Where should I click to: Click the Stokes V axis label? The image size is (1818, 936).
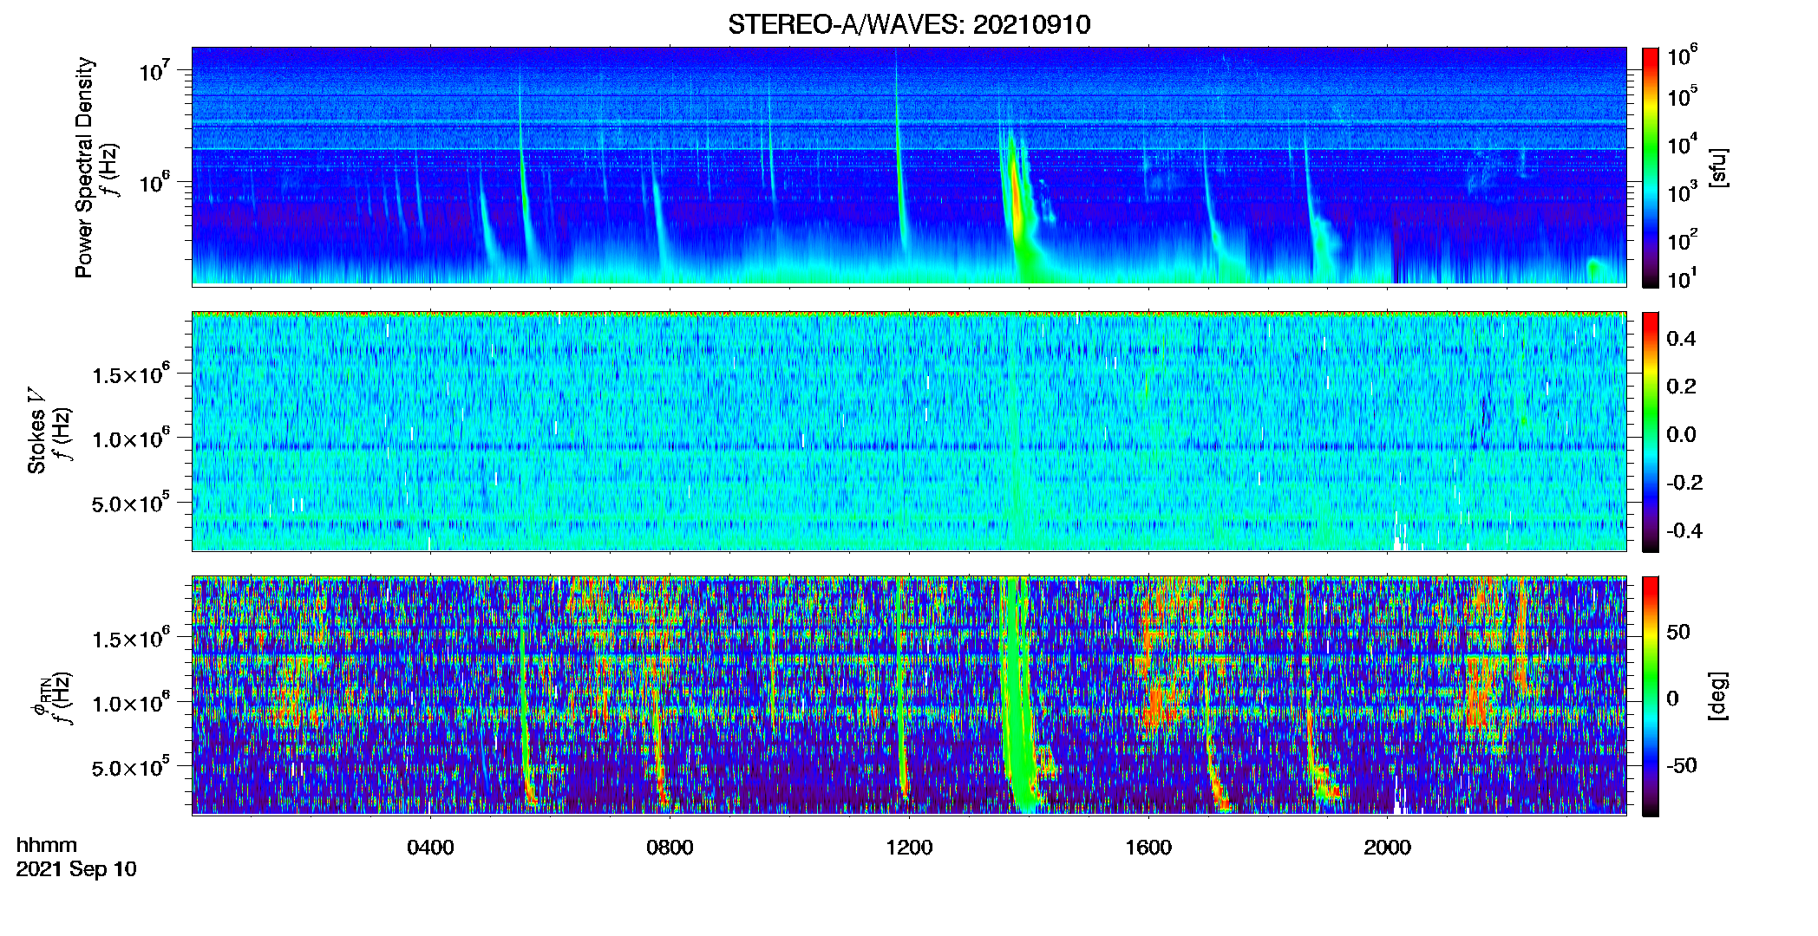[x=37, y=431]
